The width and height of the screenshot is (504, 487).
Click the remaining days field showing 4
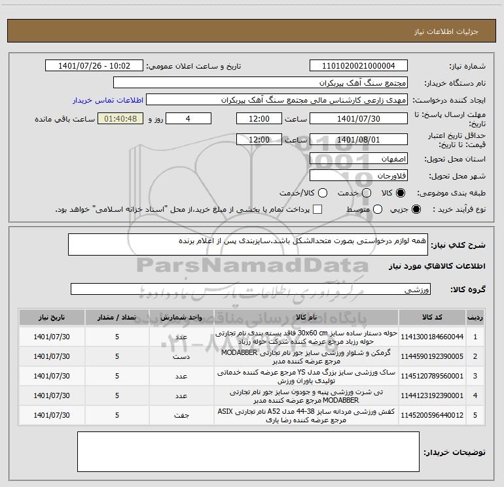click(189, 118)
